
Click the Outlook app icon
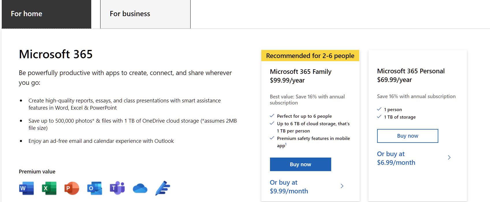[x=94, y=188]
